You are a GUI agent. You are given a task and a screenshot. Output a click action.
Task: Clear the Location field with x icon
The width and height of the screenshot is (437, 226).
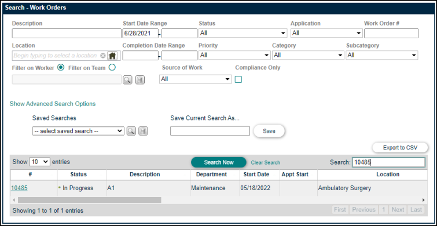click(x=103, y=56)
